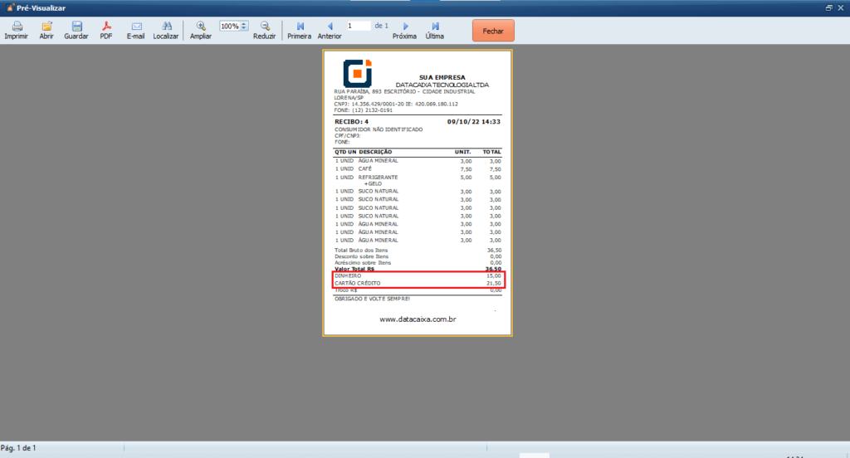850x458 pixels.
Task: Jump to the Última page
Action: 435,31
